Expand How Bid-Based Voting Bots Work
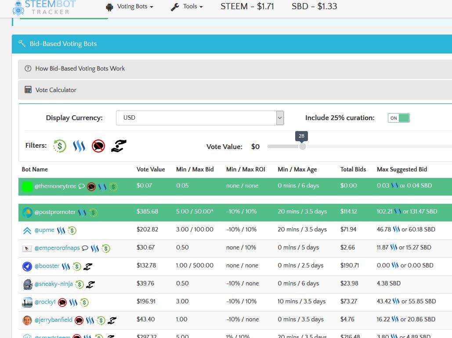This screenshot has width=452, height=338. [x=235, y=69]
